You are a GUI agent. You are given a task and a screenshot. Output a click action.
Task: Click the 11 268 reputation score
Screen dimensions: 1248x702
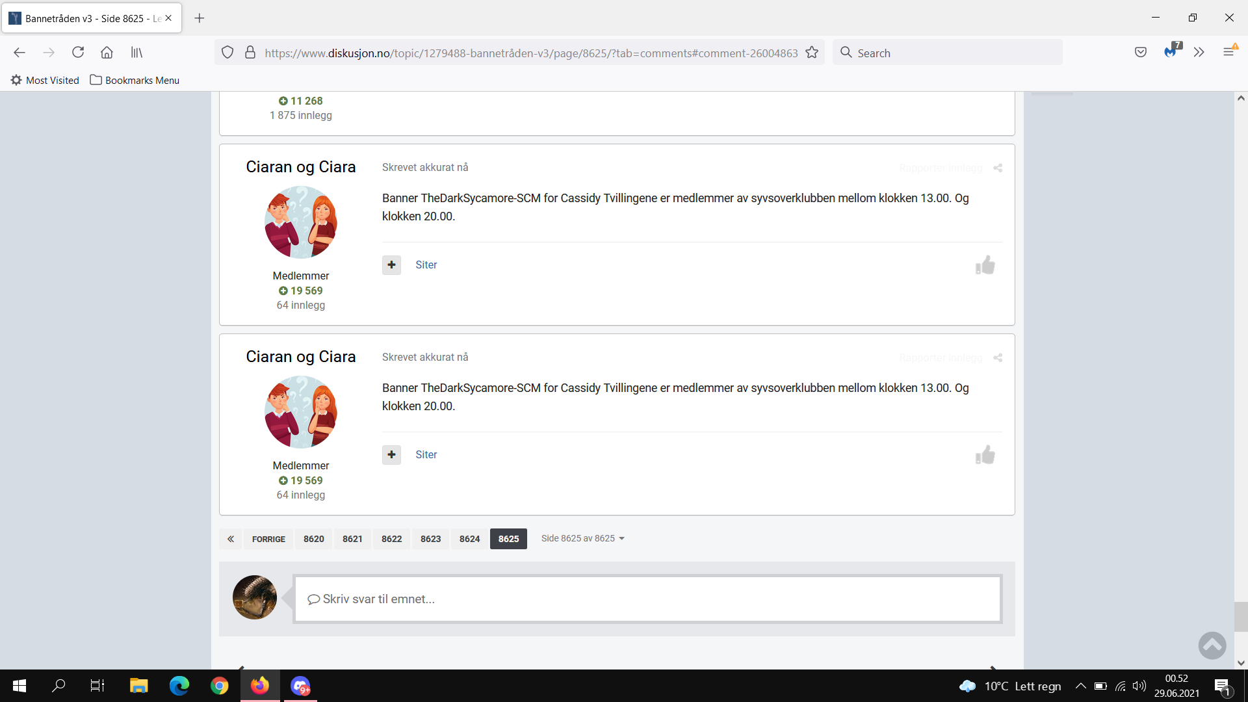(x=301, y=101)
